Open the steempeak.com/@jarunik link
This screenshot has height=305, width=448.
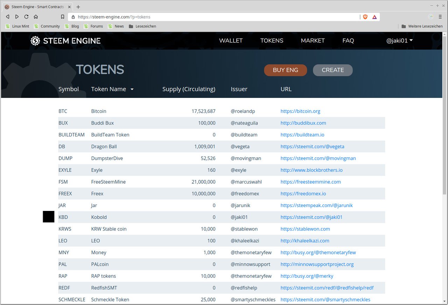tap(316, 205)
